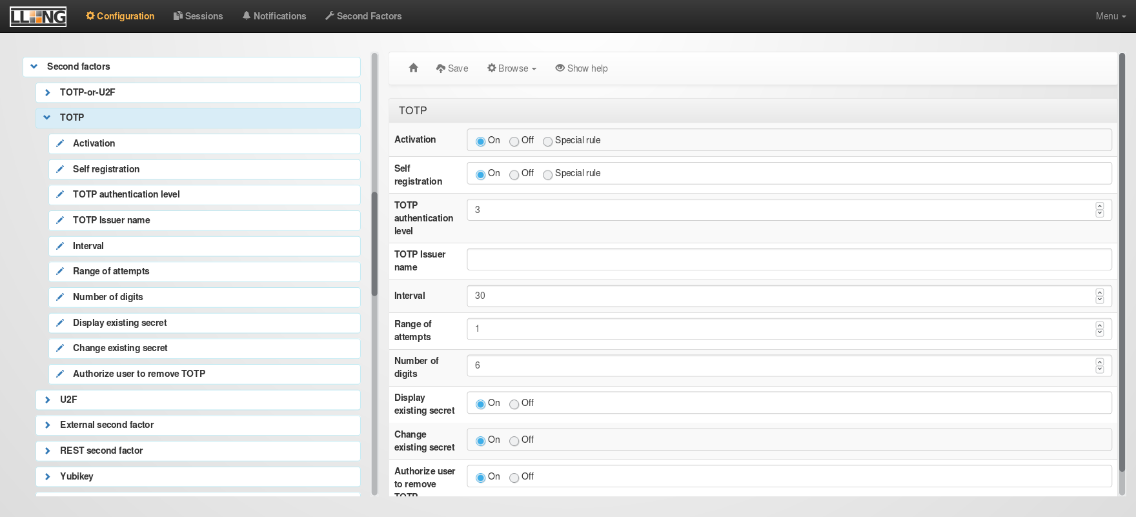Click the Number of digits stepper arrows

click(x=1100, y=365)
